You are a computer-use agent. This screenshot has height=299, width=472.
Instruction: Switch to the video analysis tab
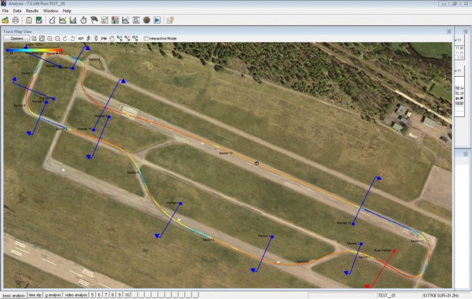(x=76, y=295)
